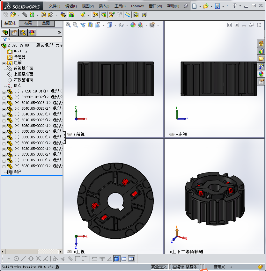The image size is (266, 271).
Task: Open the 窗口(W) menu
Action: [x=155, y=6]
